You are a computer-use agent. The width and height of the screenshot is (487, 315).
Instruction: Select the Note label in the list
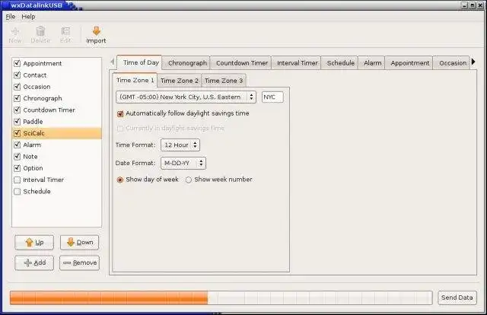coord(30,157)
